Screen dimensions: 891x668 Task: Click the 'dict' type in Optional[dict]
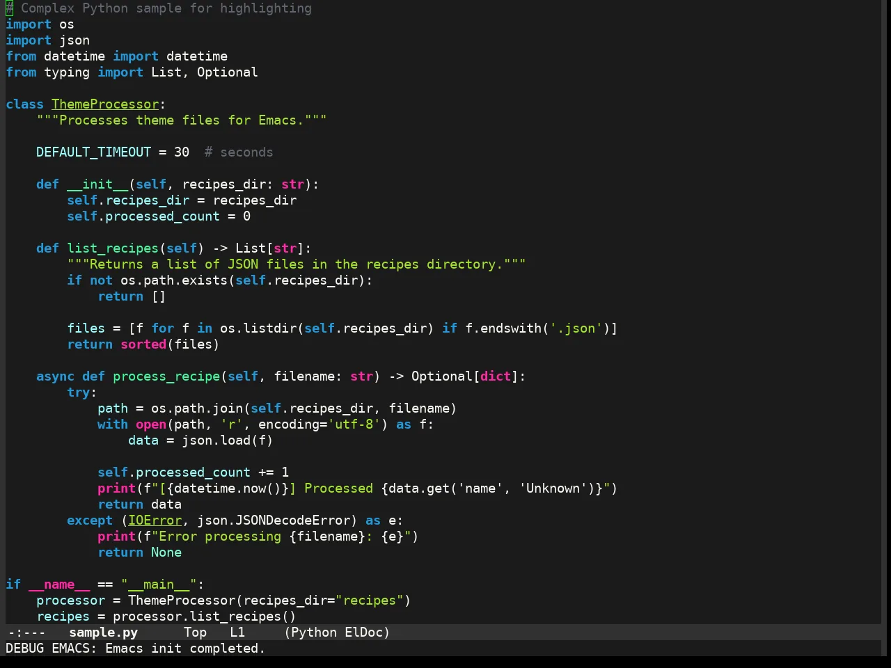pyautogui.click(x=496, y=376)
